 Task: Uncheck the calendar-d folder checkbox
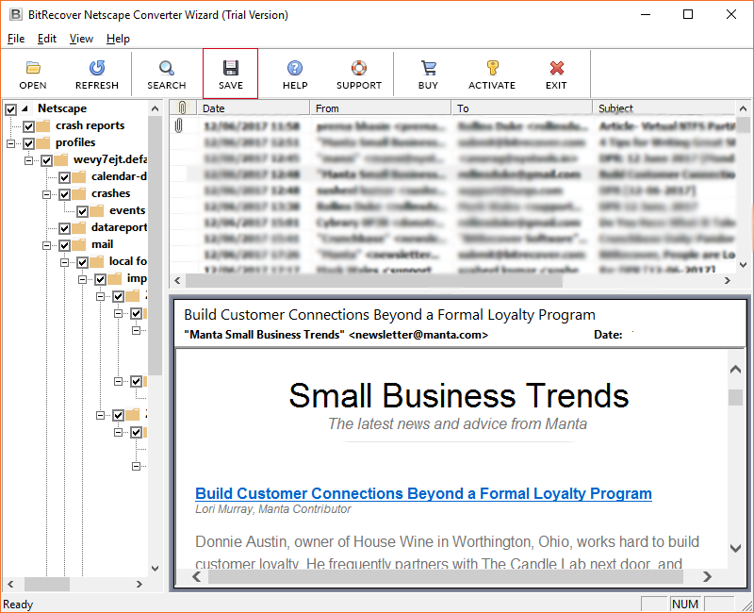pos(64,177)
